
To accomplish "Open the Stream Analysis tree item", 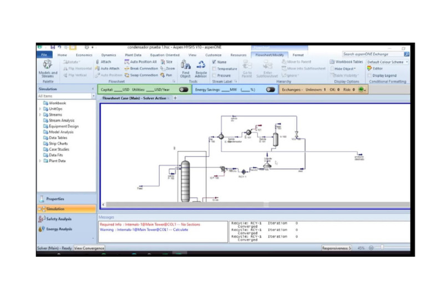I will tap(62, 120).
